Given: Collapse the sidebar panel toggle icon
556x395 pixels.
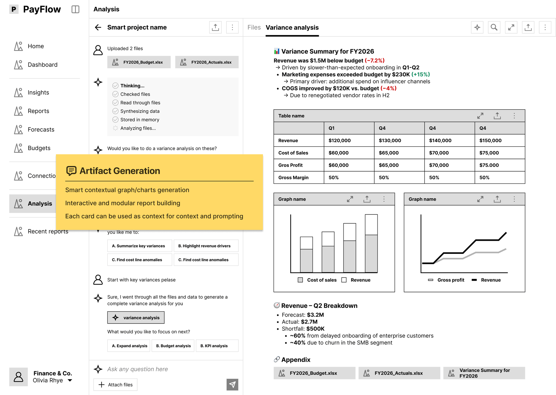Looking at the screenshot, I should click(75, 9).
